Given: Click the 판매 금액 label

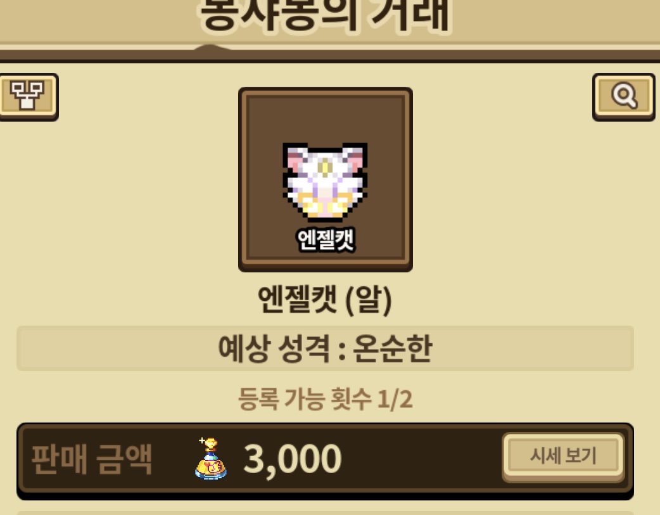Looking at the screenshot, I should [91, 459].
